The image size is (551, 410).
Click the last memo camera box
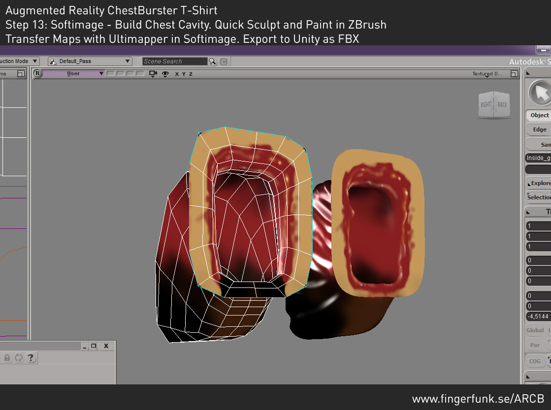140,73
